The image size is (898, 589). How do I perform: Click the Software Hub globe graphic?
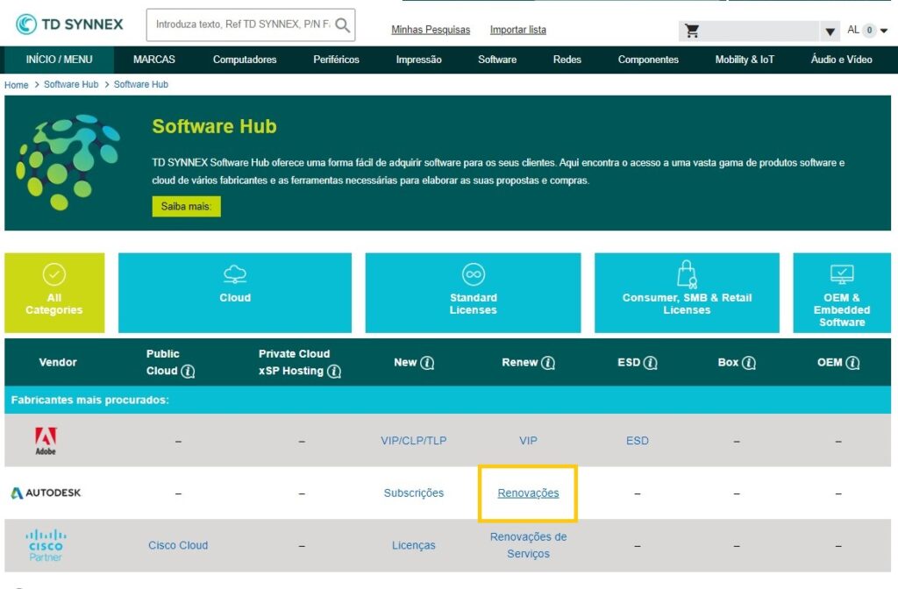pyautogui.click(x=68, y=162)
